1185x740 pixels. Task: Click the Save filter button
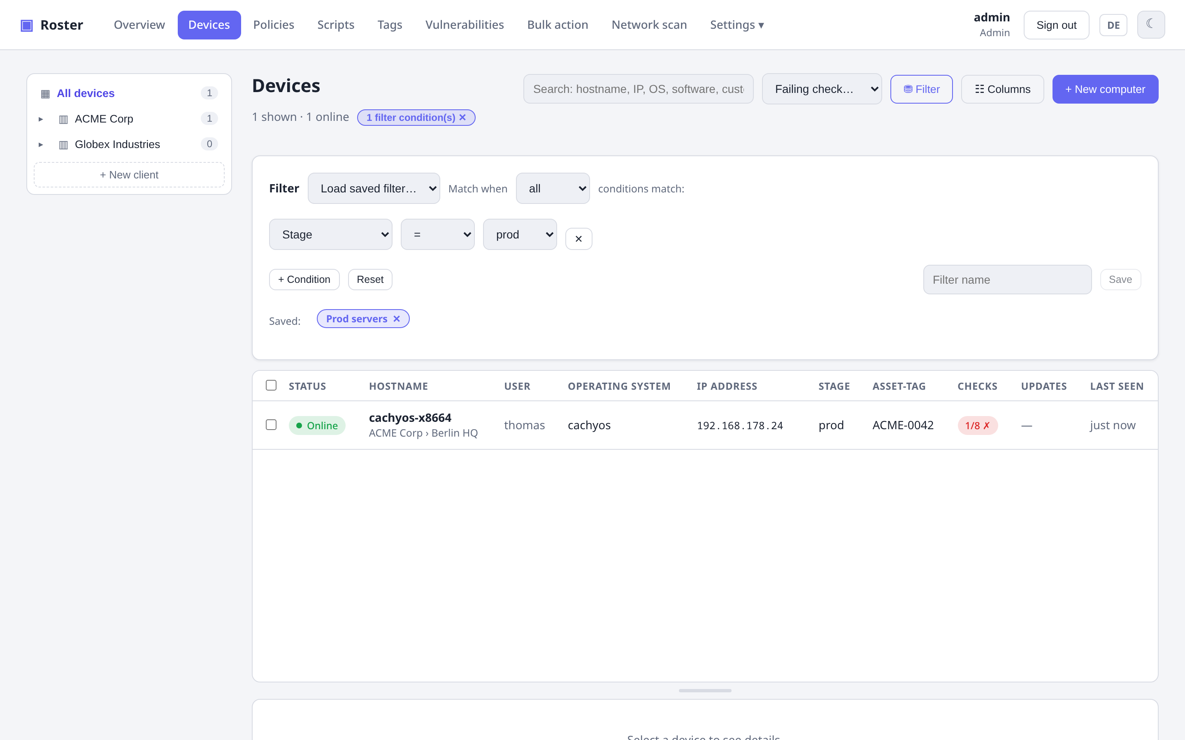tap(1120, 280)
